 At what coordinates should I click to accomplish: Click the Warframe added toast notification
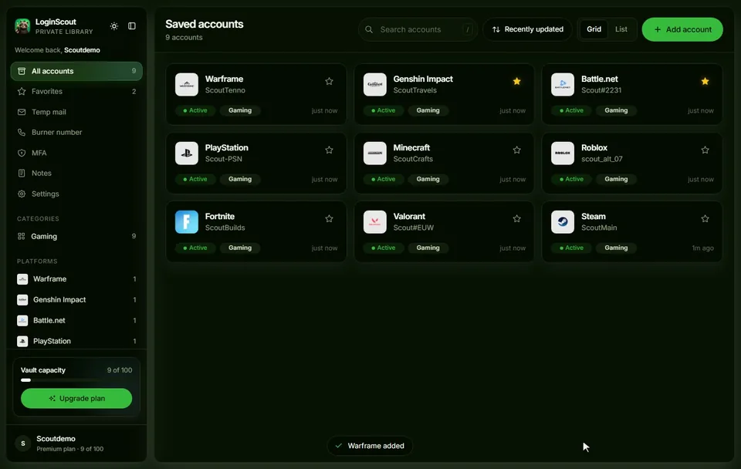pyautogui.click(x=370, y=446)
